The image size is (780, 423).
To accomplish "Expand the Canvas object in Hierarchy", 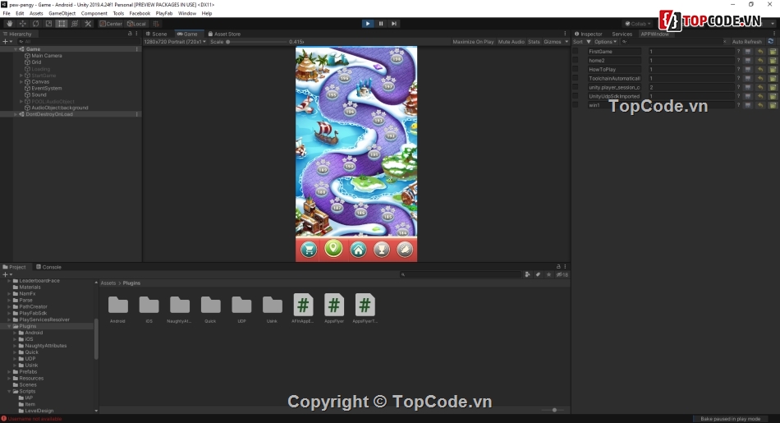I will [21, 81].
